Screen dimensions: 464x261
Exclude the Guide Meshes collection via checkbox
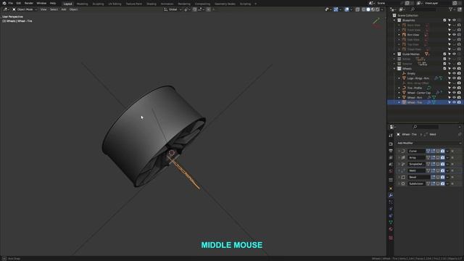(444, 54)
